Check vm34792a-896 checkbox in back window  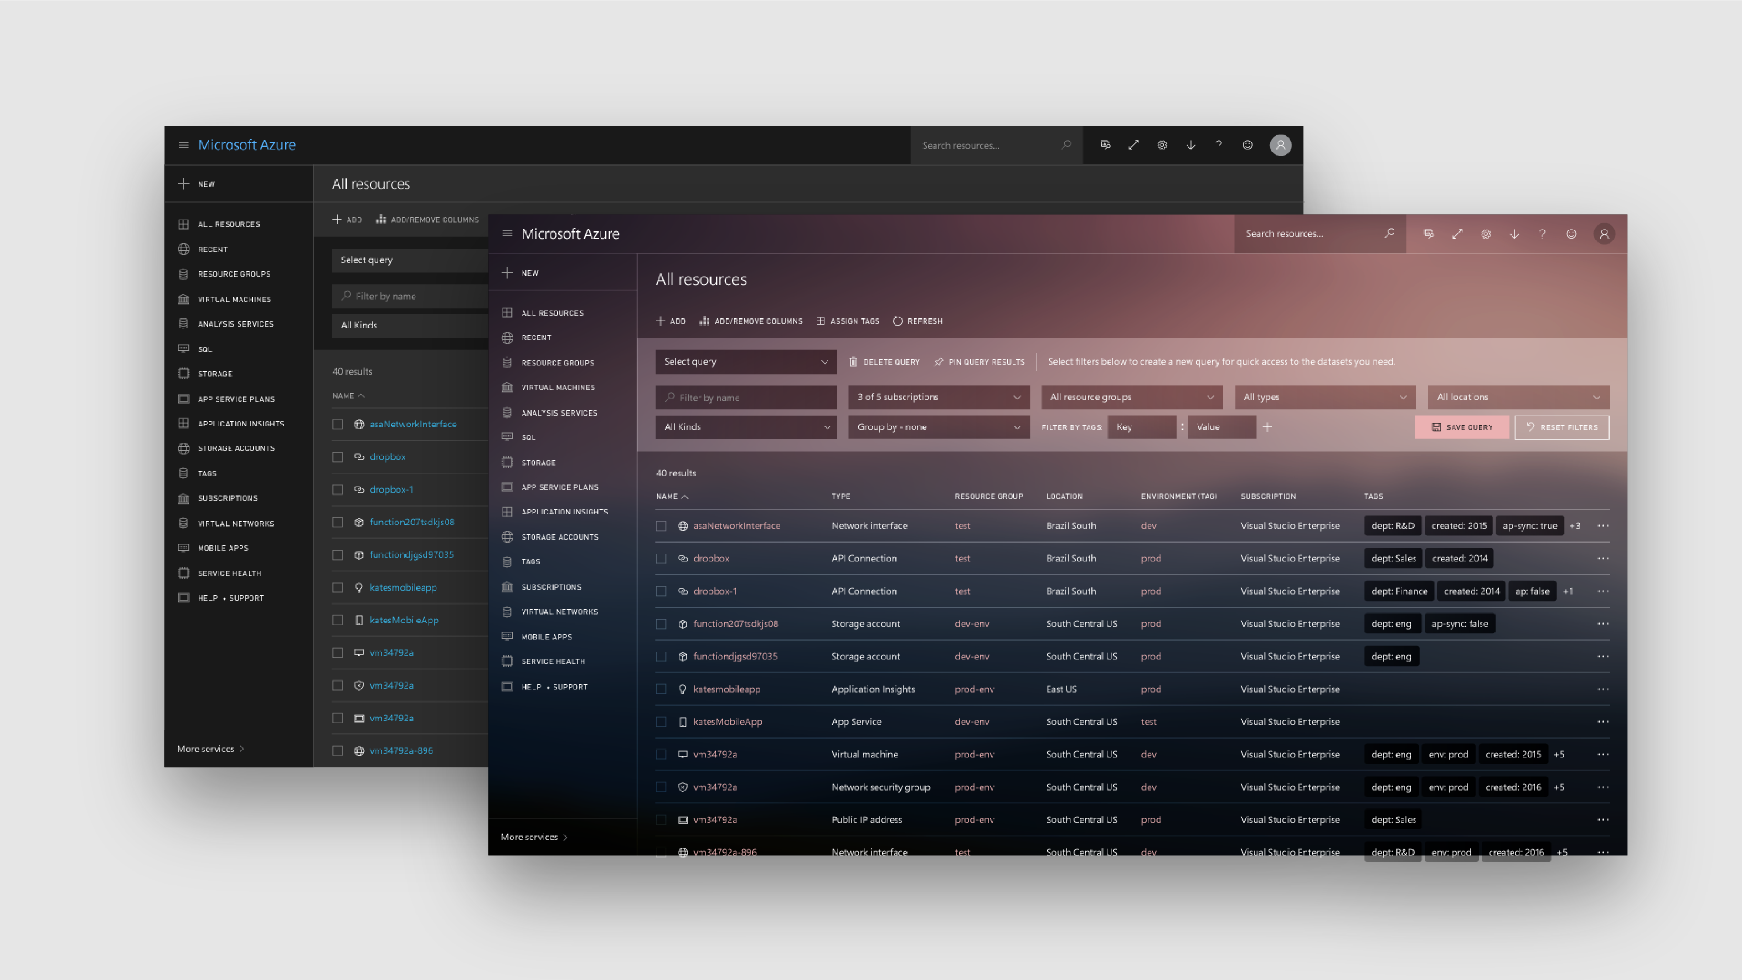point(338,751)
